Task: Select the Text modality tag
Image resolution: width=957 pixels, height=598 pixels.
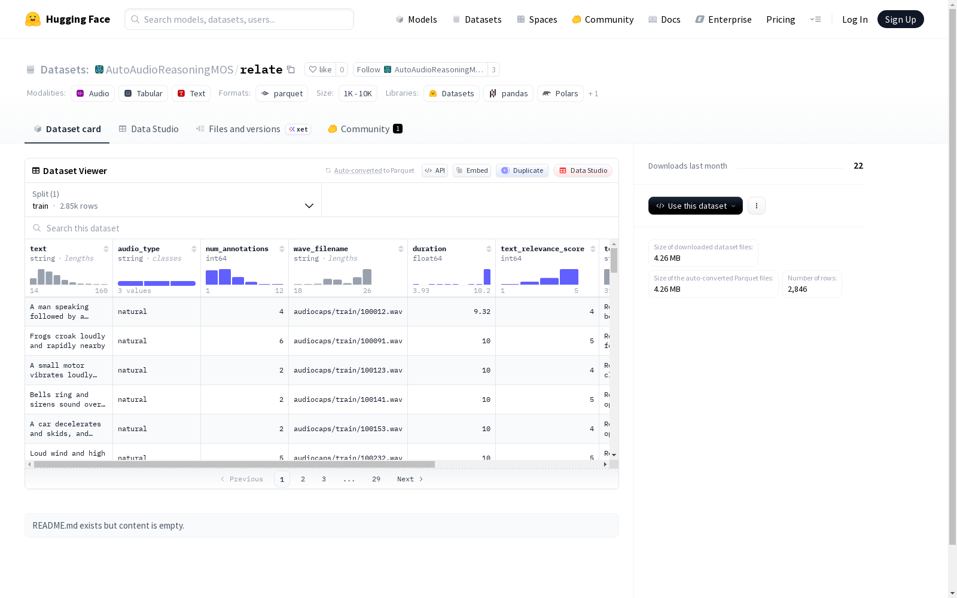Action: click(x=191, y=93)
